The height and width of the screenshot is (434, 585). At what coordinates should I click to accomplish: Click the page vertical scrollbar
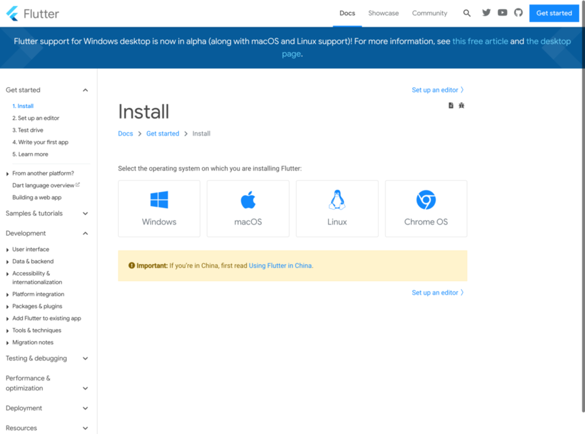[583, 206]
